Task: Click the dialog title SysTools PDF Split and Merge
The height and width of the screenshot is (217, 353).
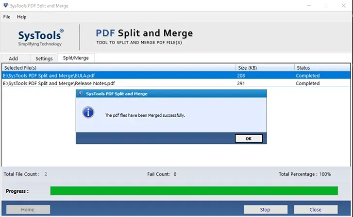Action: click(x=117, y=93)
